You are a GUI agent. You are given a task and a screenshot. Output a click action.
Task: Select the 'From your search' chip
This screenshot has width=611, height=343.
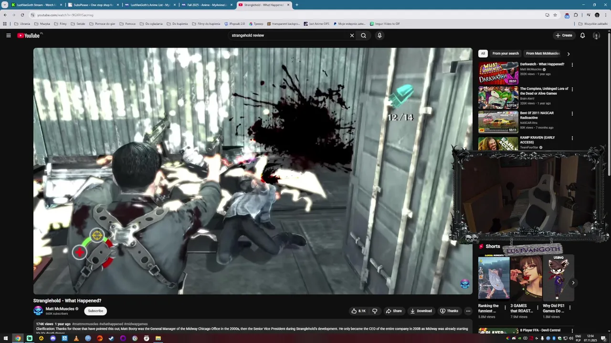[506, 53]
